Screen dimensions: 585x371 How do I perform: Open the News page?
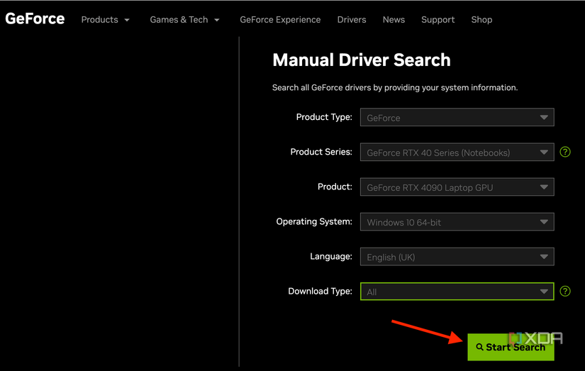click(x=394, y=19)
